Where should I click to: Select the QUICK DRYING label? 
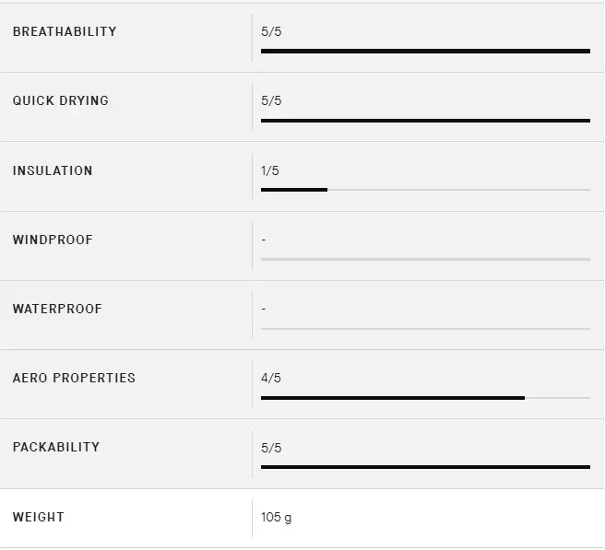tap(61, 100)
